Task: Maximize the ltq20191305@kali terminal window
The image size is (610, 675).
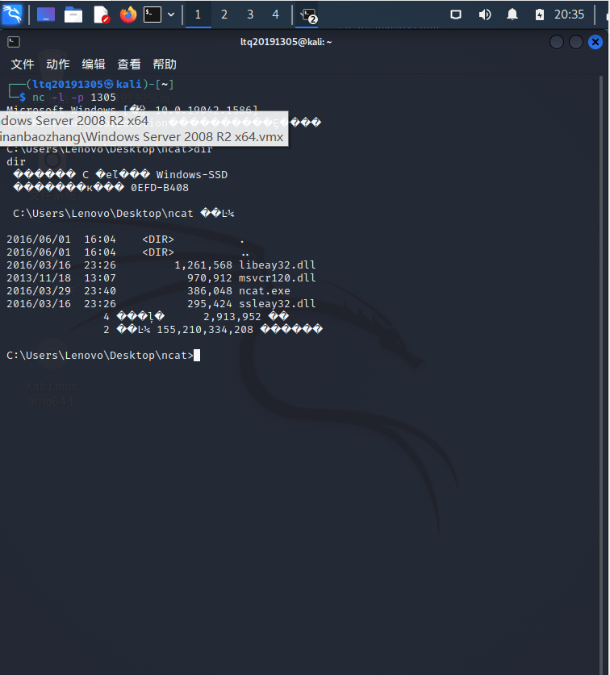Action: pos(576,42)
